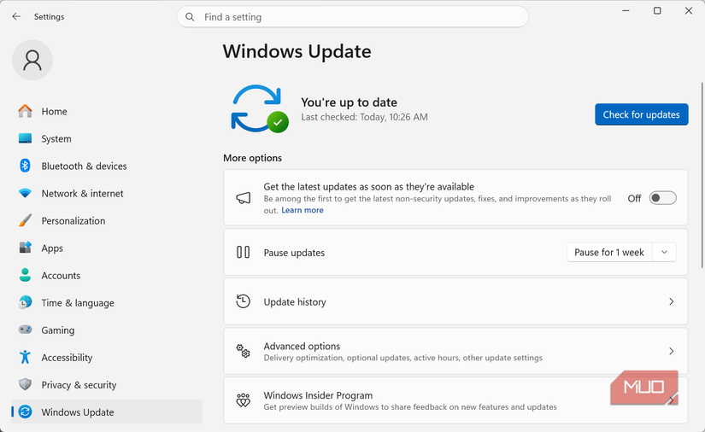The height and width of the screenshot is (432, 705).
Task: Open Apps settings page
Action: [x=107, y=248]
